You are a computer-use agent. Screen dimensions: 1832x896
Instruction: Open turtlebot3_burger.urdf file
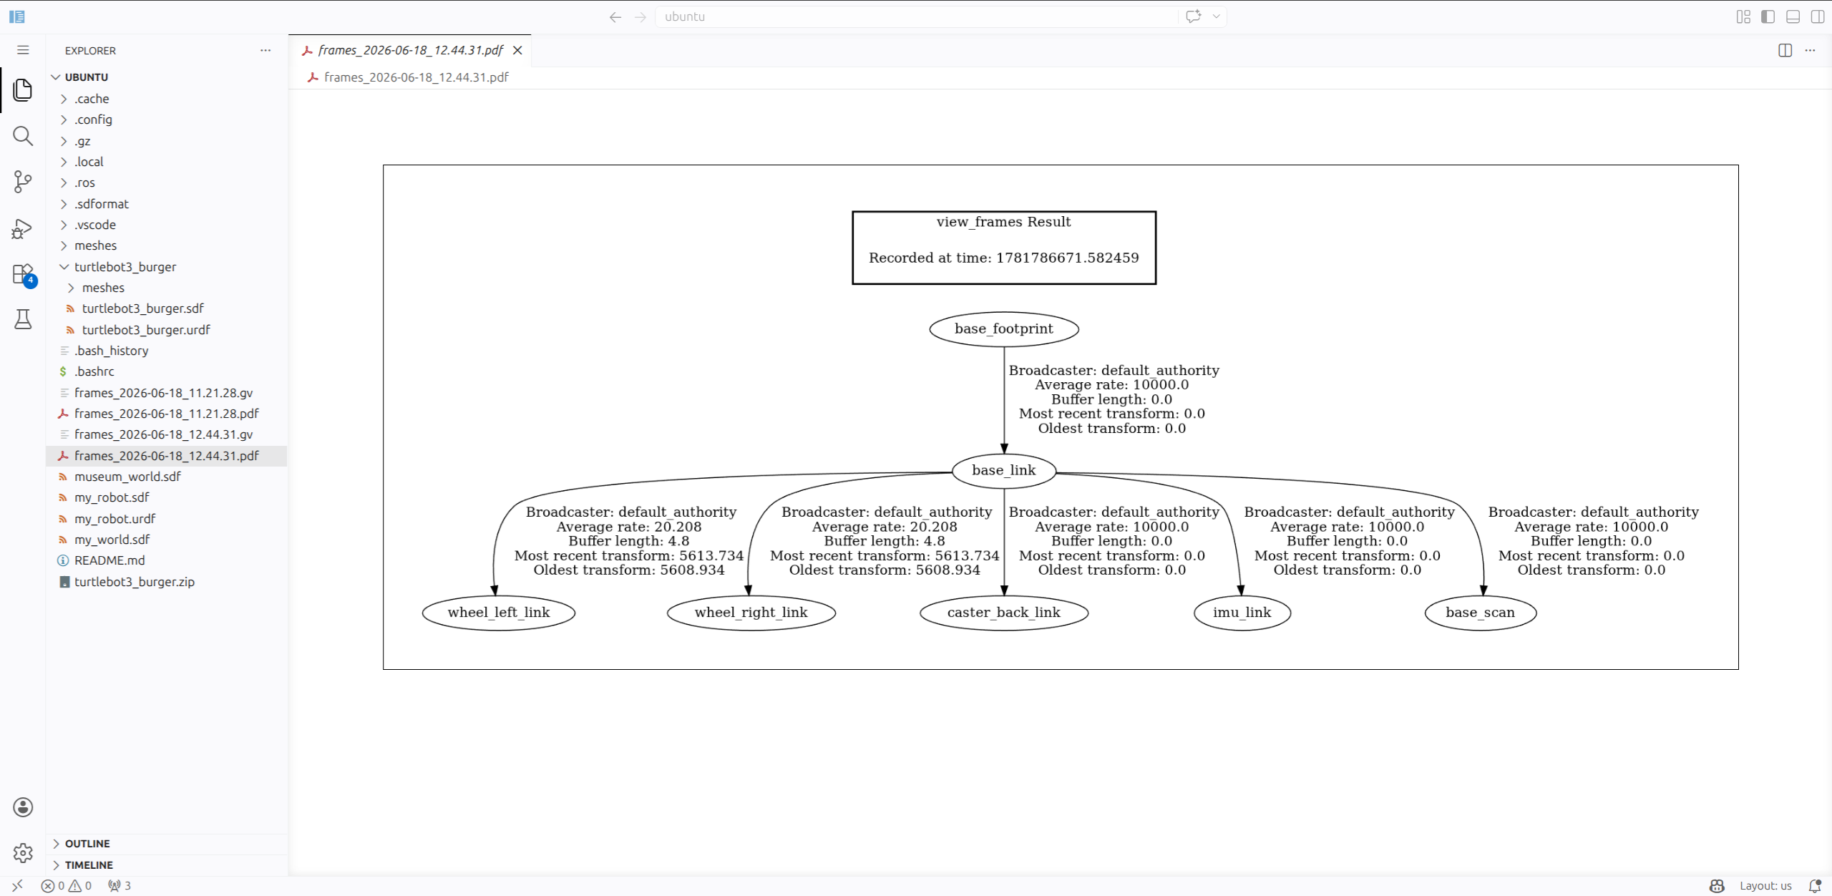click(x=167, y=330)
